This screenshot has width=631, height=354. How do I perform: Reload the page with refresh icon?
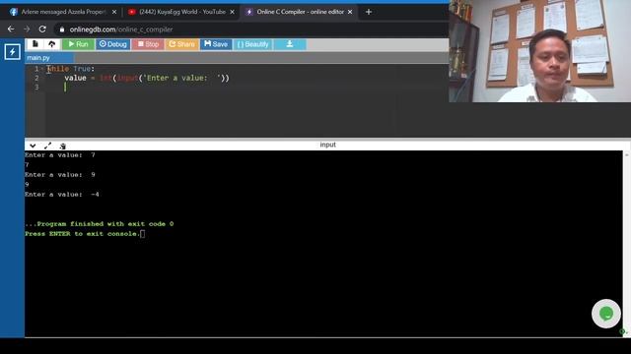[x=42, y=29]
